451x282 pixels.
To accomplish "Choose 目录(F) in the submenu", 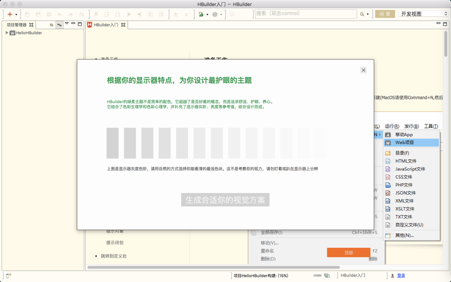I will click(x=411, y=153).
